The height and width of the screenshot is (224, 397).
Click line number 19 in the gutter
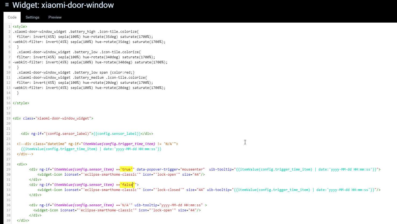[8, 118]
